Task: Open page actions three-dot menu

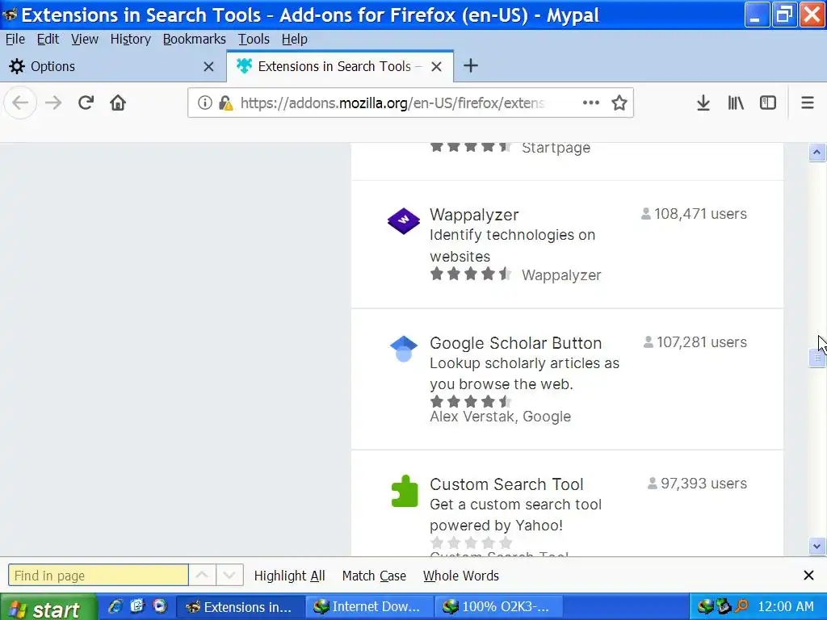Action: coord(590,103)
